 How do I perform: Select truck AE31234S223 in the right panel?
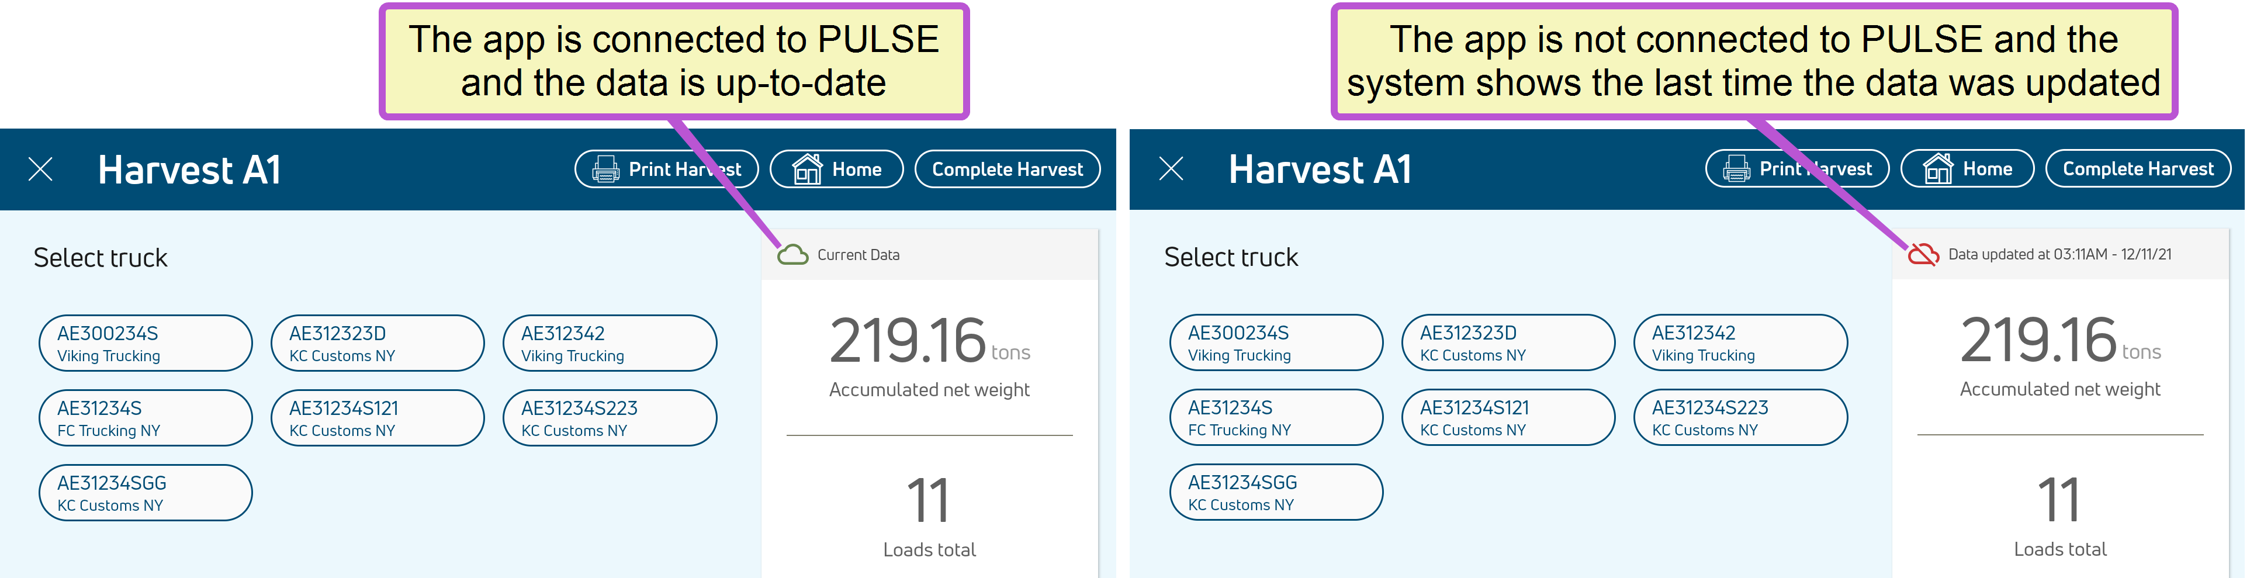[x=1740, y=417]
